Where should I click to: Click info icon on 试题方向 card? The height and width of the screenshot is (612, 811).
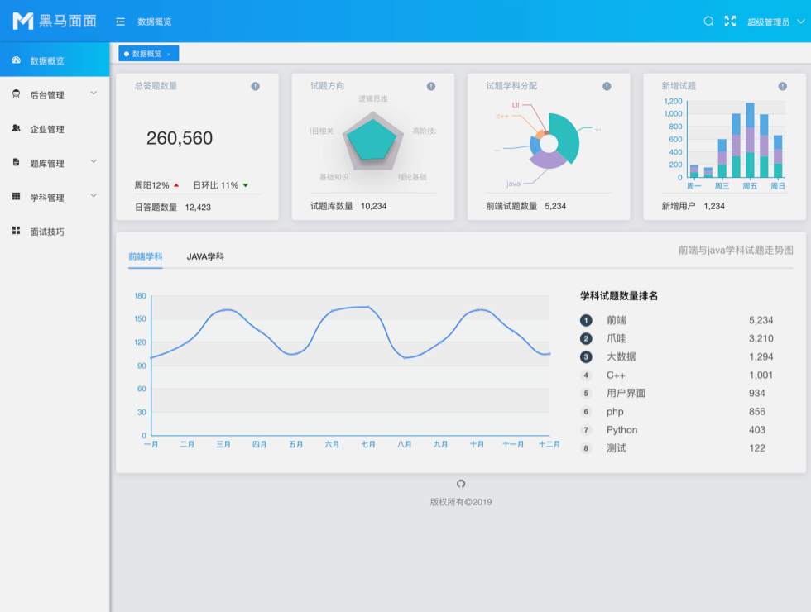pyautogui.click(x=431, y=86)
